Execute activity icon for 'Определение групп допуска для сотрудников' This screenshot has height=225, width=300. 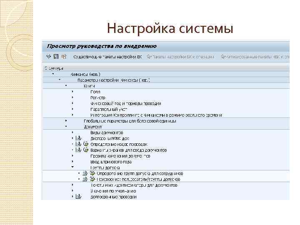click(92, 173)
